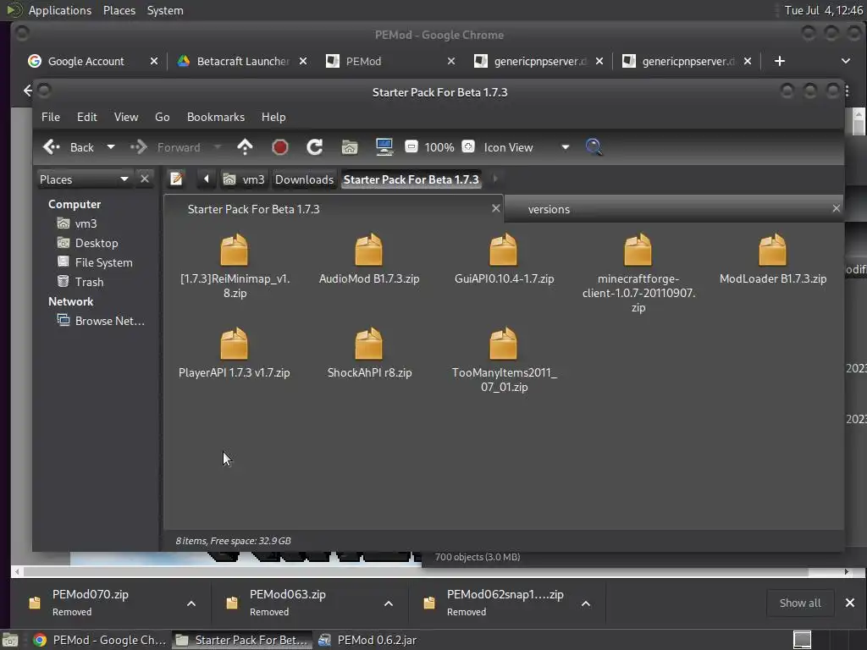Screen dimensions: 867x650
Task: Open the Chrome tab search chevron
Action: click(x=846, y=61)
